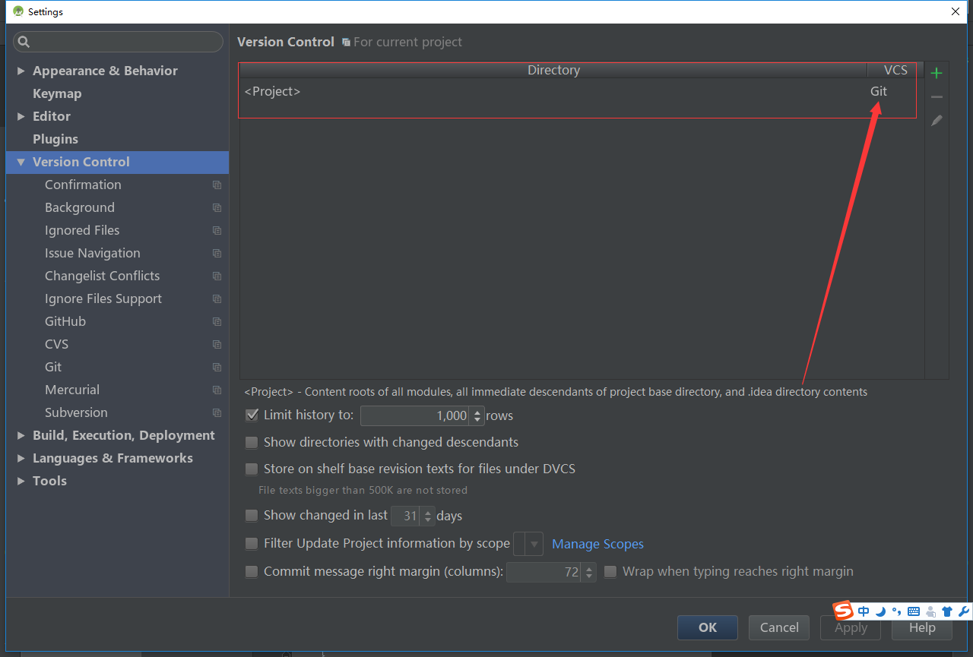973x657 pixels.
Task: Enable Show changed in last days
Action: [x=252, y=516]
